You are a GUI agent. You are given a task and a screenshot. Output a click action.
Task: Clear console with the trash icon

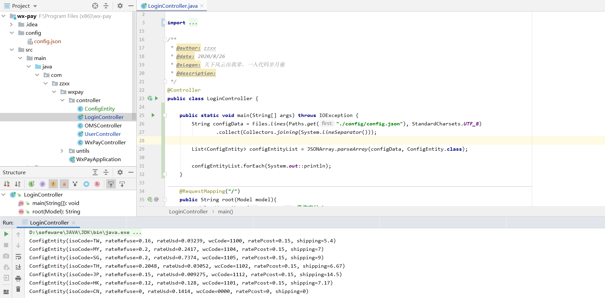18,289
